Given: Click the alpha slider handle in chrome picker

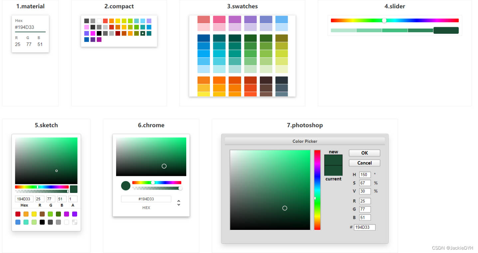Looking at the screenshot, I should click(181, 188).
